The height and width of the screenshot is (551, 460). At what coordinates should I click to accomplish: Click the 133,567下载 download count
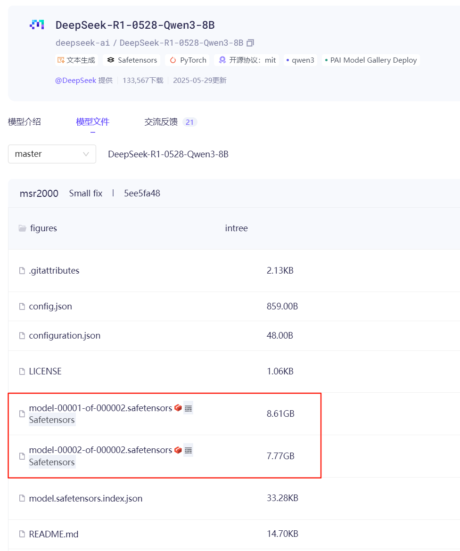[143, 81]
